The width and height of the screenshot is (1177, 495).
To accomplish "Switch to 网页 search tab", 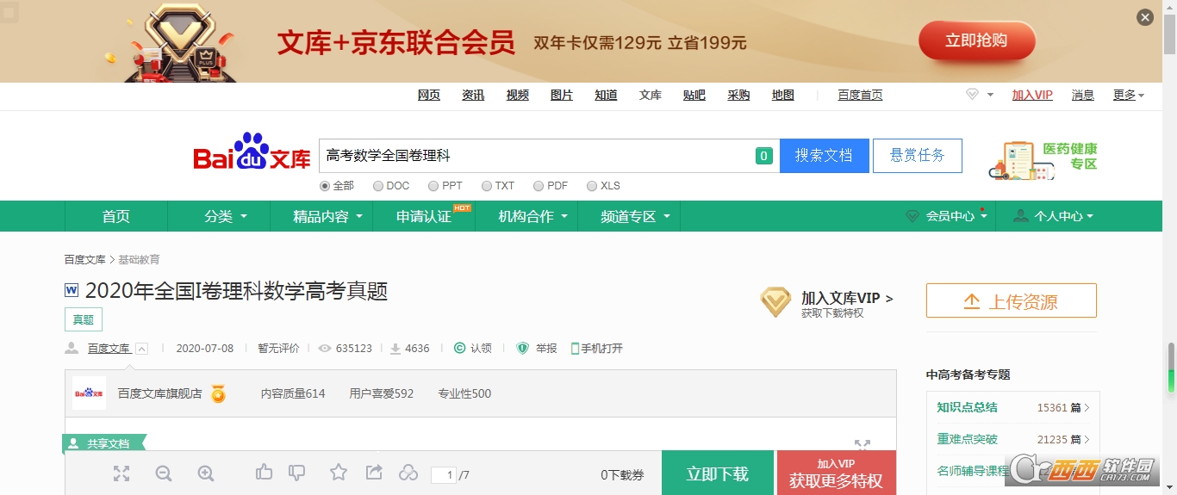I will (429, 96).
